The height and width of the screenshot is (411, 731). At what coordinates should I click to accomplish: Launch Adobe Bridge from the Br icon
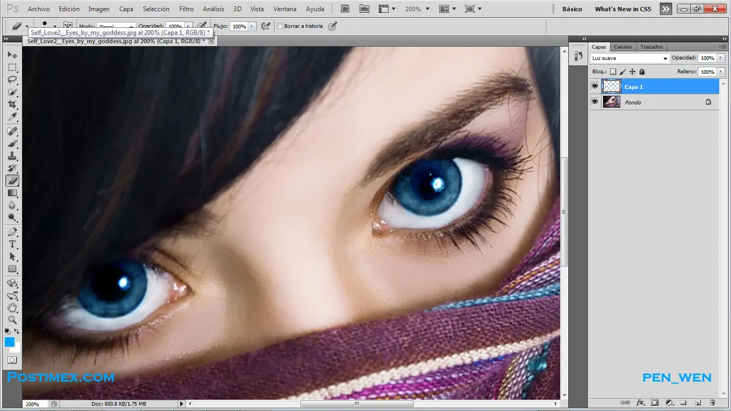coord(346,9)
